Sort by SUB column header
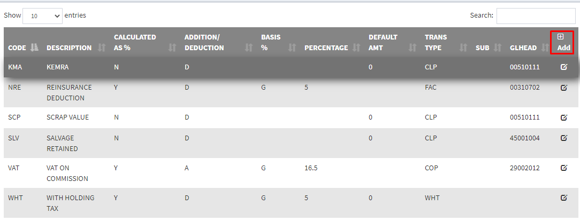 coord(483,48)
